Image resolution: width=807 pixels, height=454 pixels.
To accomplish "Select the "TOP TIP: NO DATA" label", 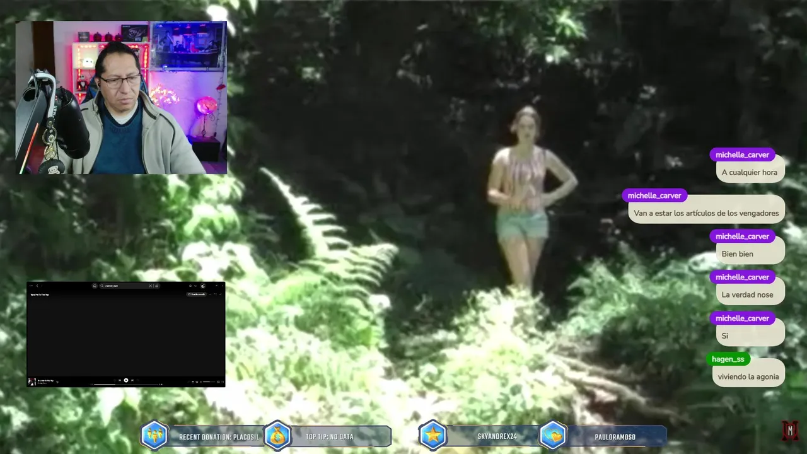I will click(329, 437).
